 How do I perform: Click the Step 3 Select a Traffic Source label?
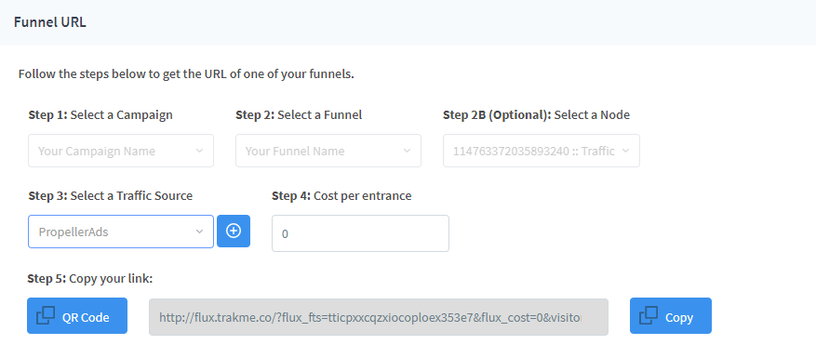click(111, 195)
